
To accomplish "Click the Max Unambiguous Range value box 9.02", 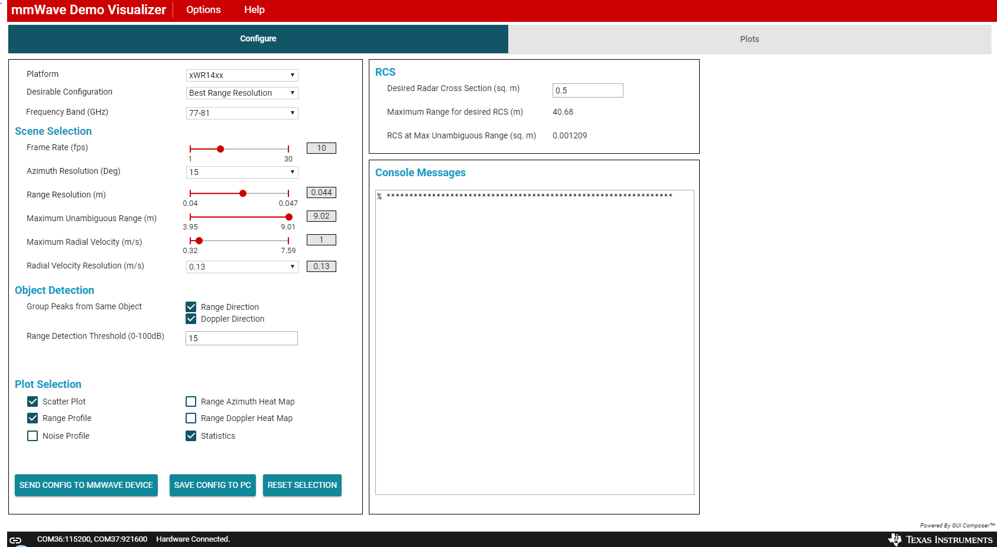I will tap(321, 216).
